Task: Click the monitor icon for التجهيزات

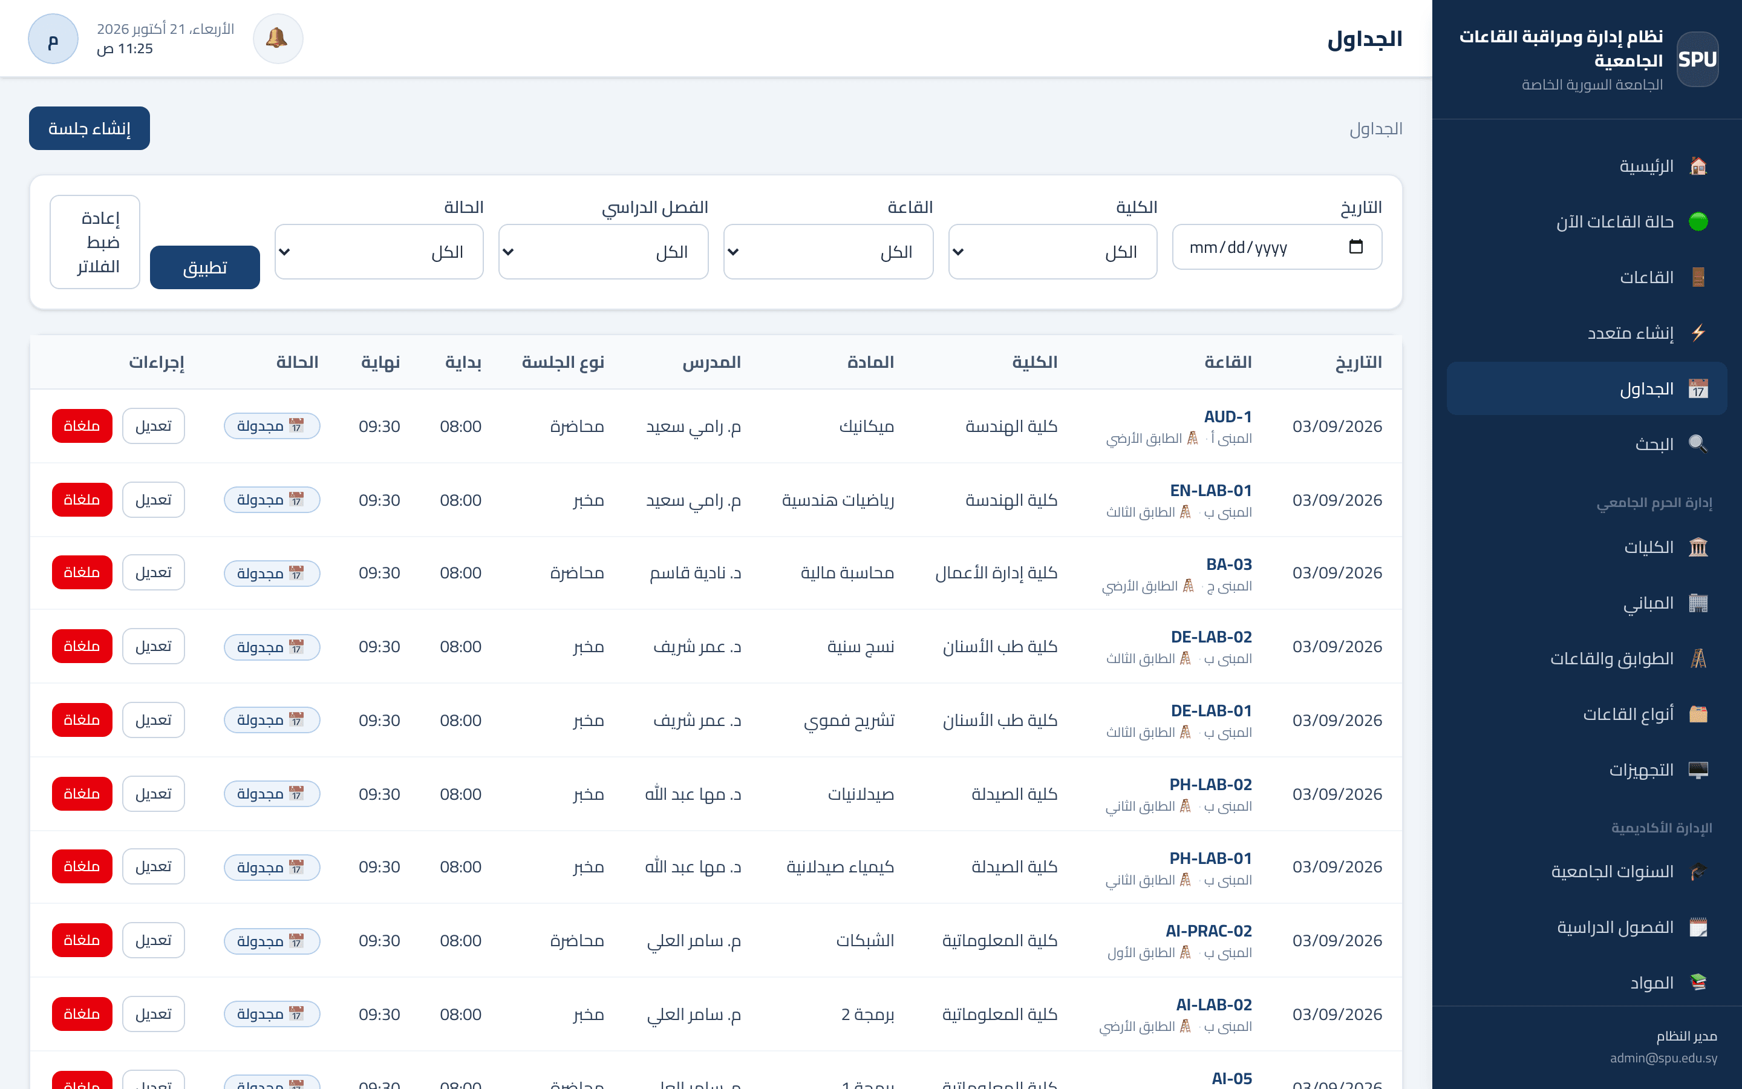Action: pyautogui.click(x=1698, y=770)
